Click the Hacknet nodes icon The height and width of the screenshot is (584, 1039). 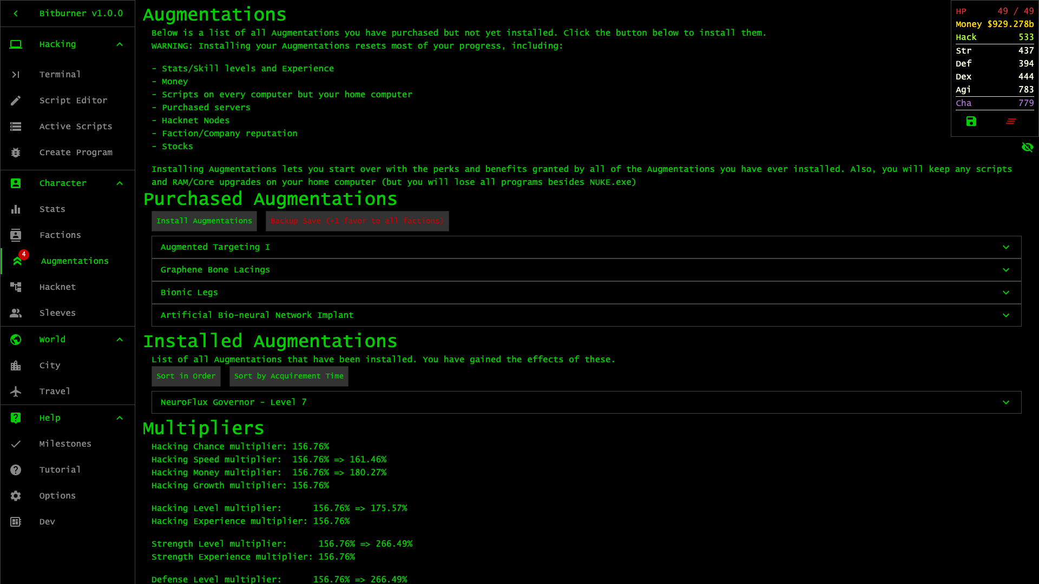(16, 287)
